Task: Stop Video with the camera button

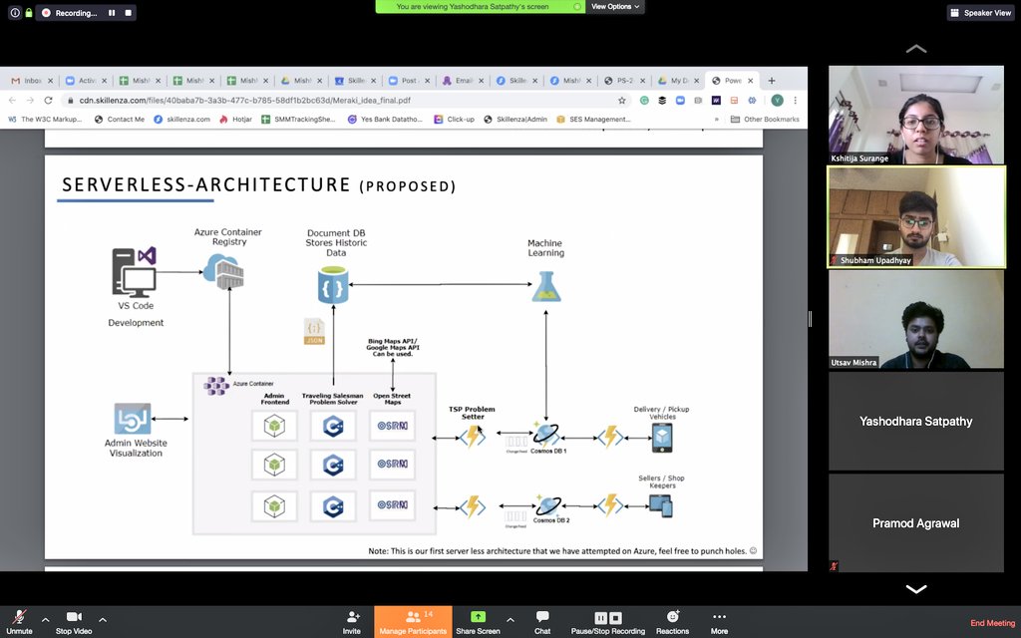Action: coord(74,622)
